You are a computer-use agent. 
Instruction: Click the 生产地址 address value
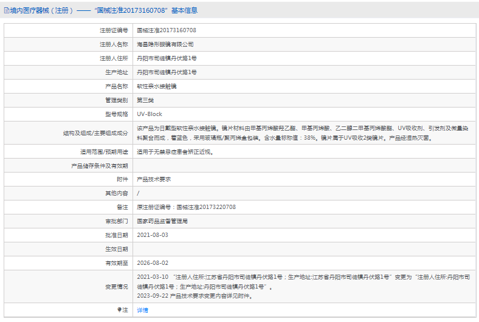point(167,72)
